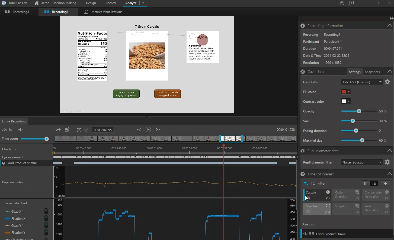Add a new Time of Interest
394x240 pixels.
[385, 183]
